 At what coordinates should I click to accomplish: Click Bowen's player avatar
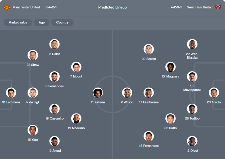click(149, 49)
